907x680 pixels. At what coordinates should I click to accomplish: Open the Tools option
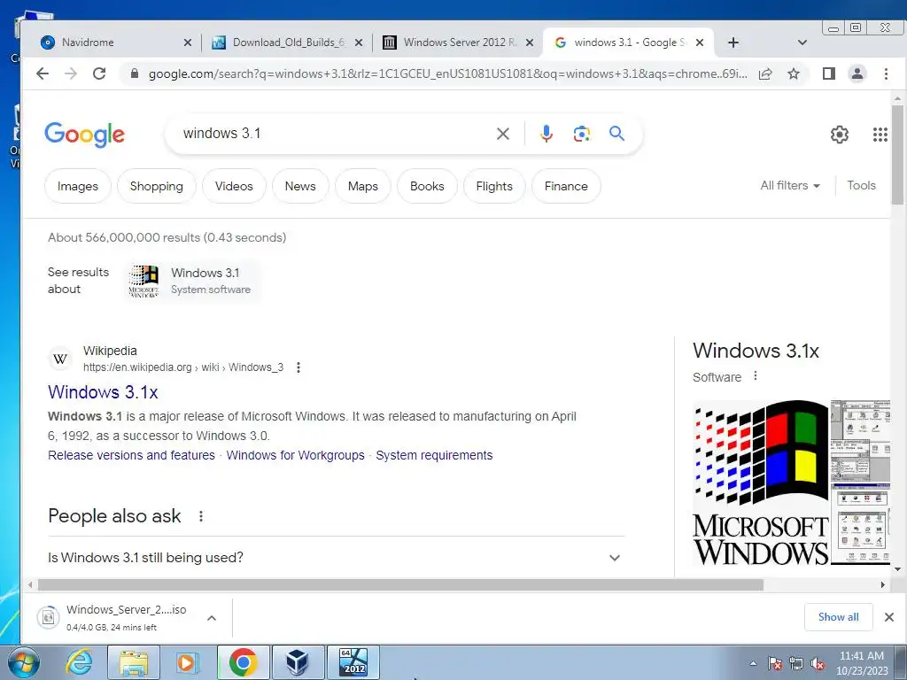click(x=861, y=186)
